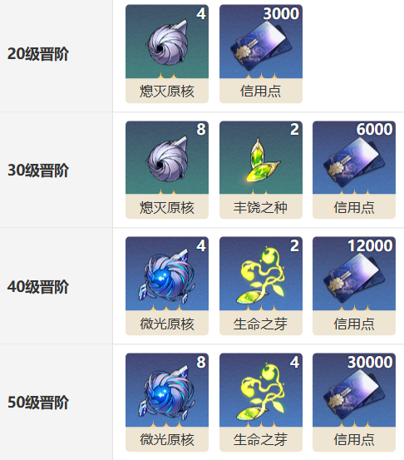The image size is (404, 460).
Task: Click 信用点 card showing 3000
Action: tap(261, 54)
